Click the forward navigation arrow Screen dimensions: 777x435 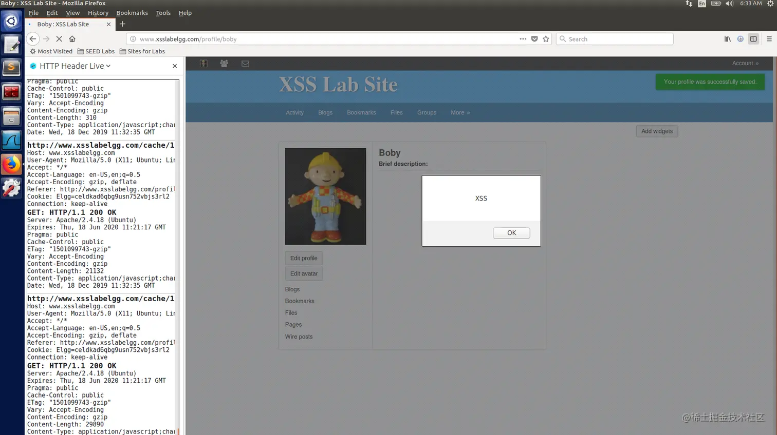[46, 39]
